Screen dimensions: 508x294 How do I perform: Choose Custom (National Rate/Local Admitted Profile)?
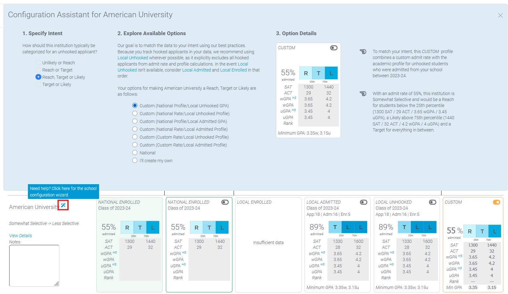pos(135,129)
